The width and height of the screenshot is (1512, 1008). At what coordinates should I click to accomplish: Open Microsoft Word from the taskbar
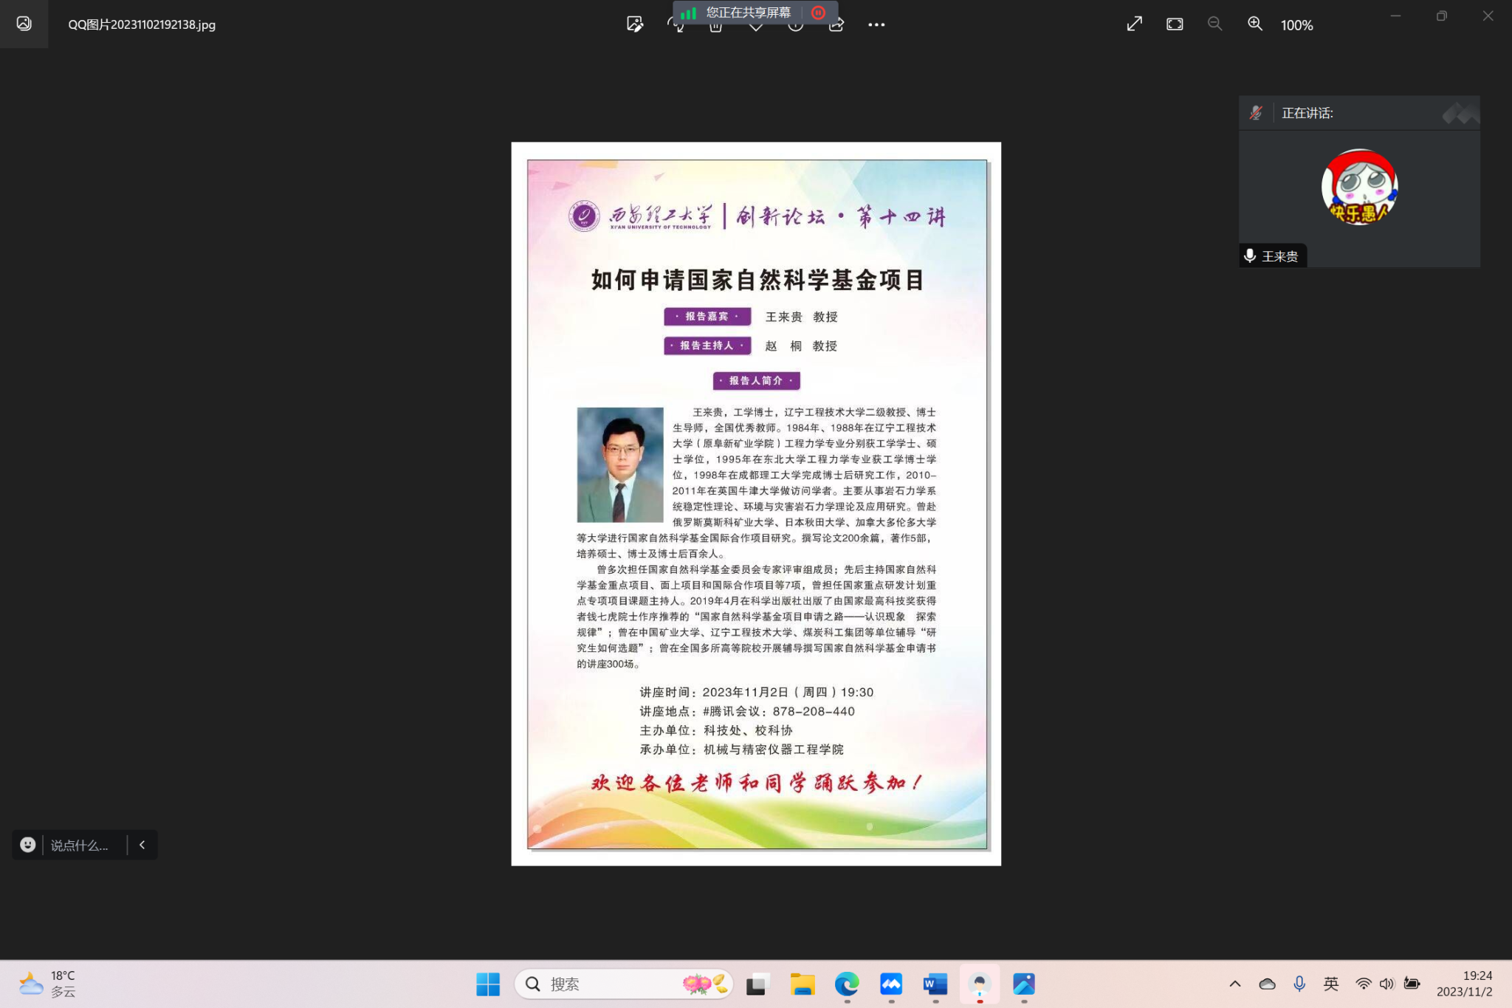tap(935, 984)
